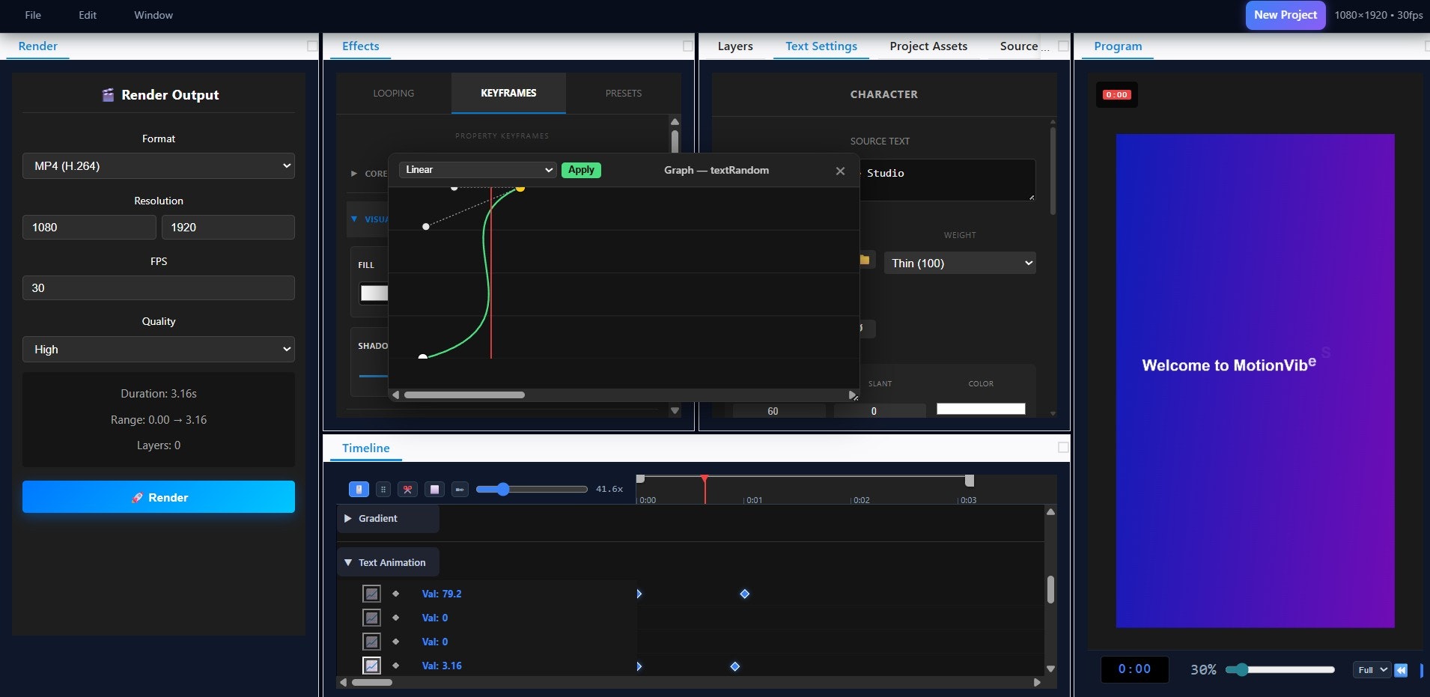Screen dimensions: 1430x697
Task: Click the timeline zoom slider
Action: [532, 490]
